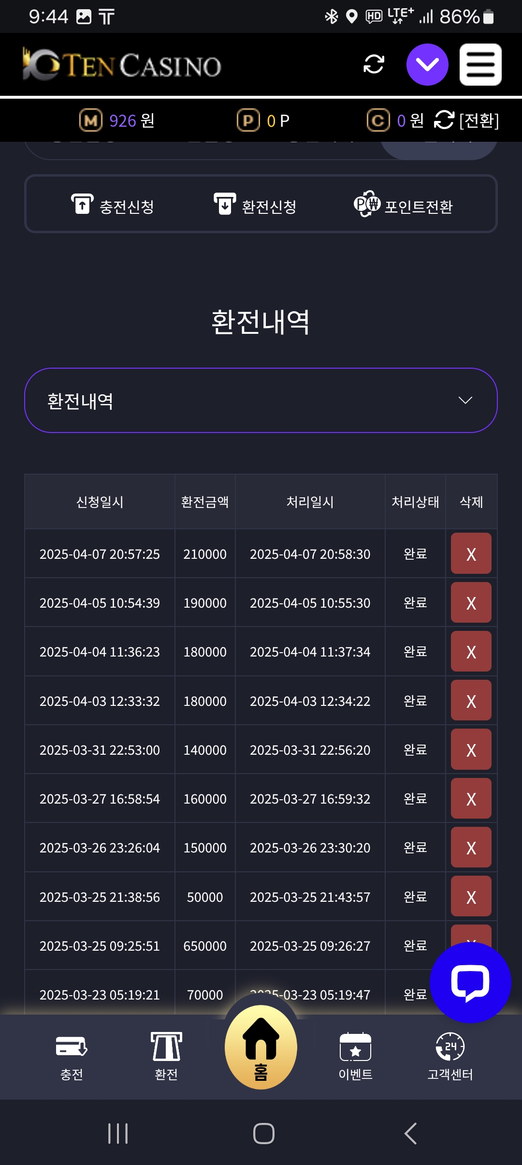This screenshot has height=1165, width=522.
Task: Open the live chat bubble
Action: tap(470, 982)
